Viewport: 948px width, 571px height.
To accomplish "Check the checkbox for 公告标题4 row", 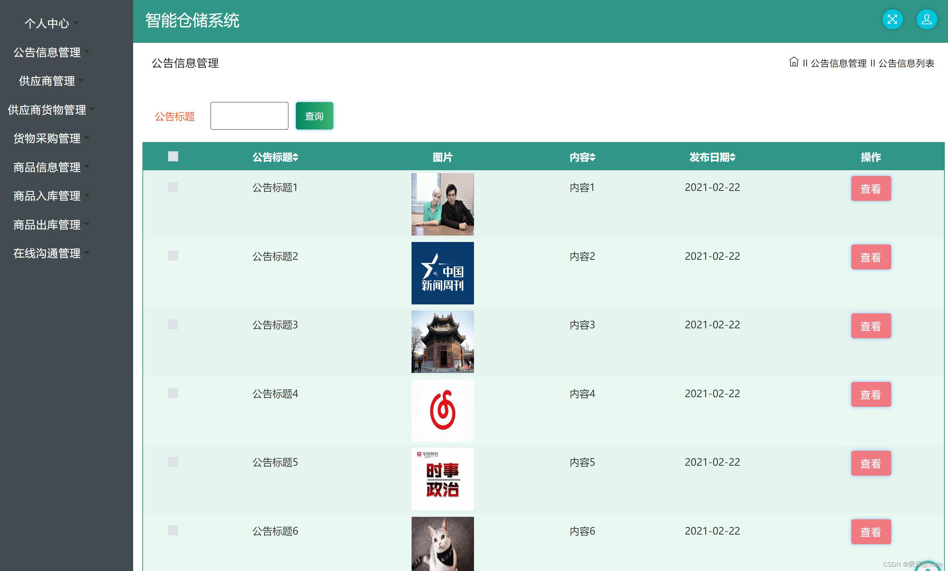I will (173, 393).
